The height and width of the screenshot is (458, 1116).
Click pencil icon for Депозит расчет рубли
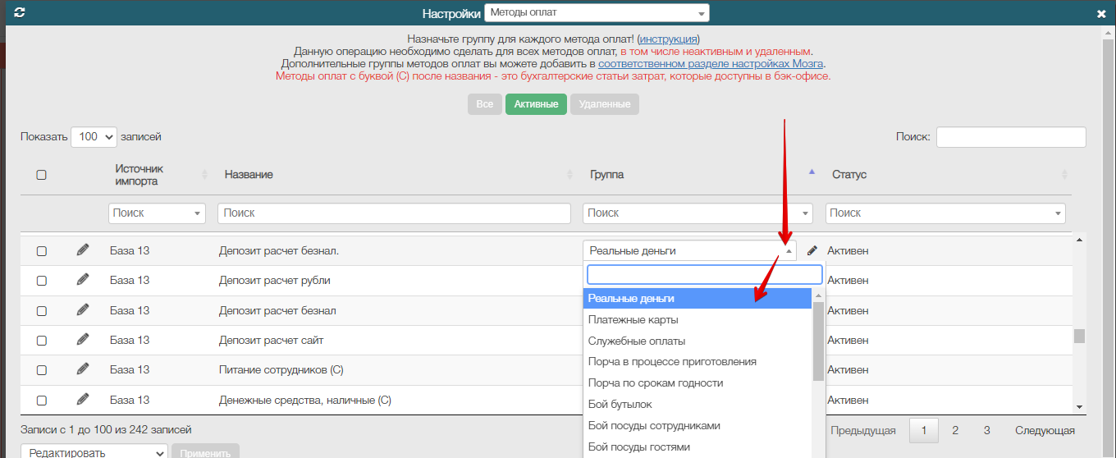[x=82, y=279]
